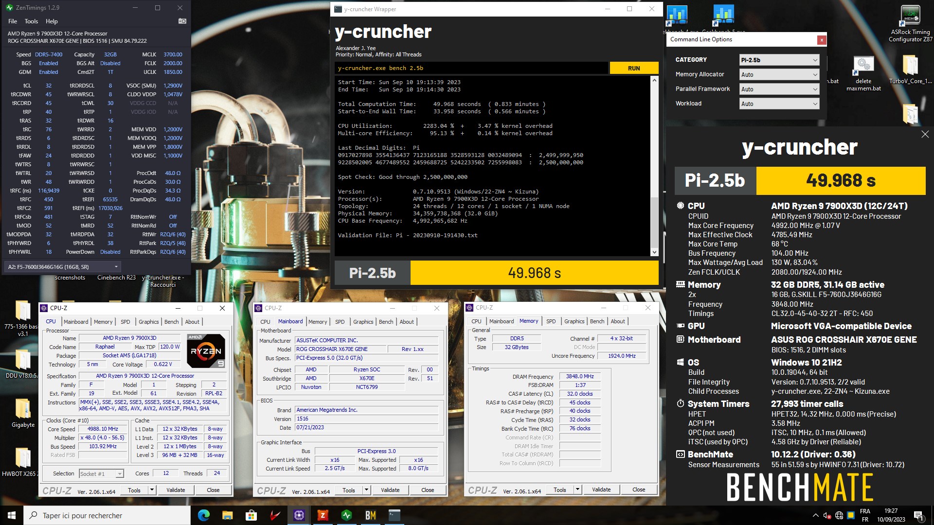Close the Command Line Options red X
The height and width of the screenshot is (525, 934).
tap(822, 40)
